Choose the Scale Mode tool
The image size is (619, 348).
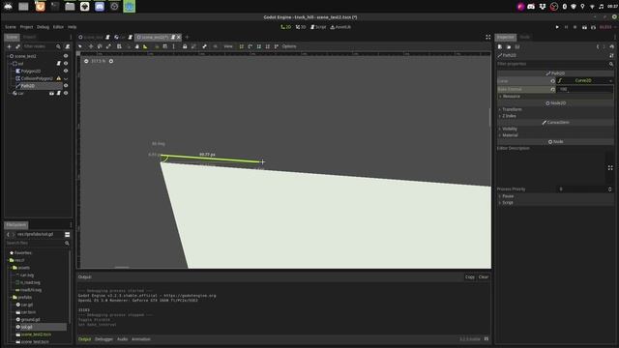point(108,46)
